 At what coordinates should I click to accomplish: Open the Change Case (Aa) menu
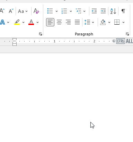[x=23, y=11]
